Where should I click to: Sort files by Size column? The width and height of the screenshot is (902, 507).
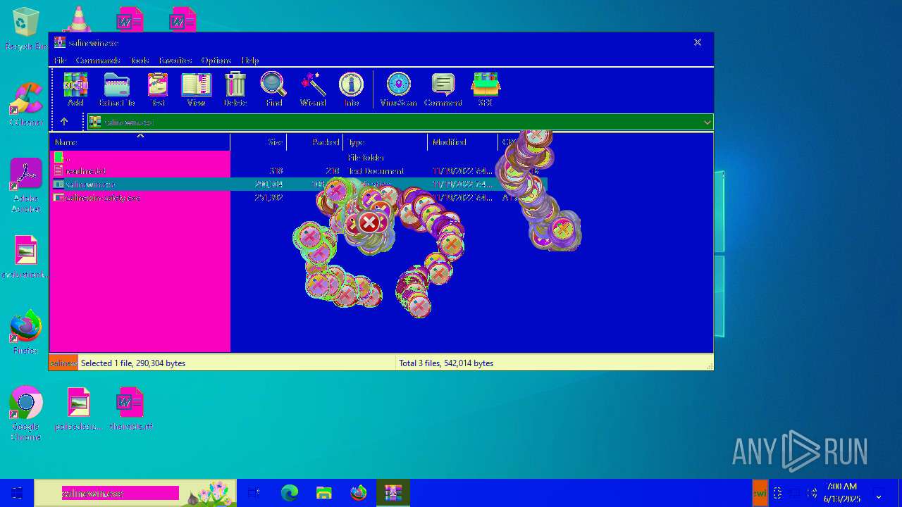pos(259,142)
